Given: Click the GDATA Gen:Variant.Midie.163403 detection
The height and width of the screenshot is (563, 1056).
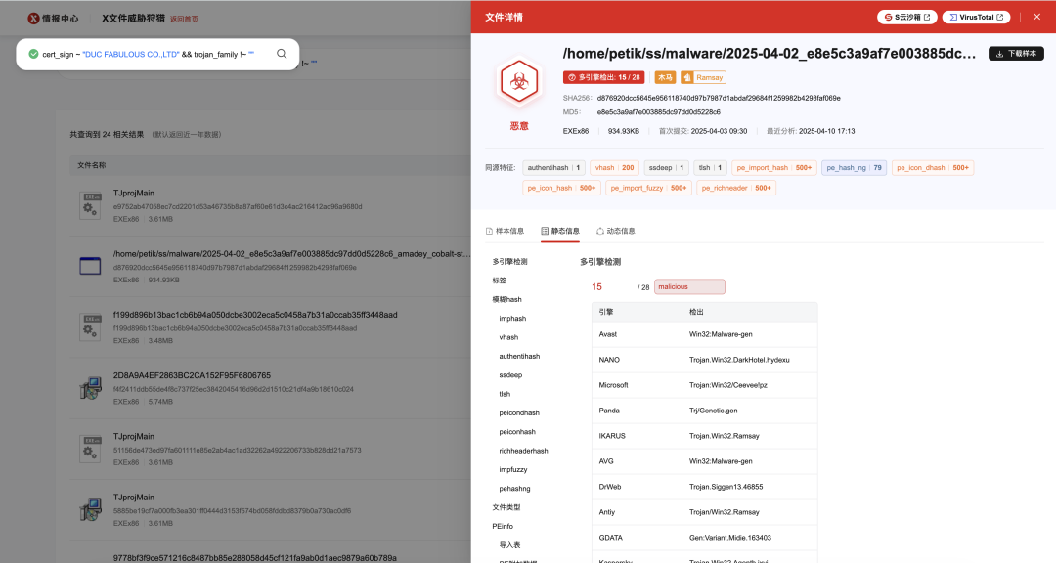Looking at the screenshot, I should coord(704,538).
